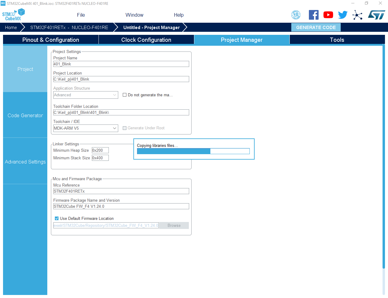Image resolution: width=388 pixels, height=298 pixels.
Task: Open the Facebook icon link
Action: 314,15
